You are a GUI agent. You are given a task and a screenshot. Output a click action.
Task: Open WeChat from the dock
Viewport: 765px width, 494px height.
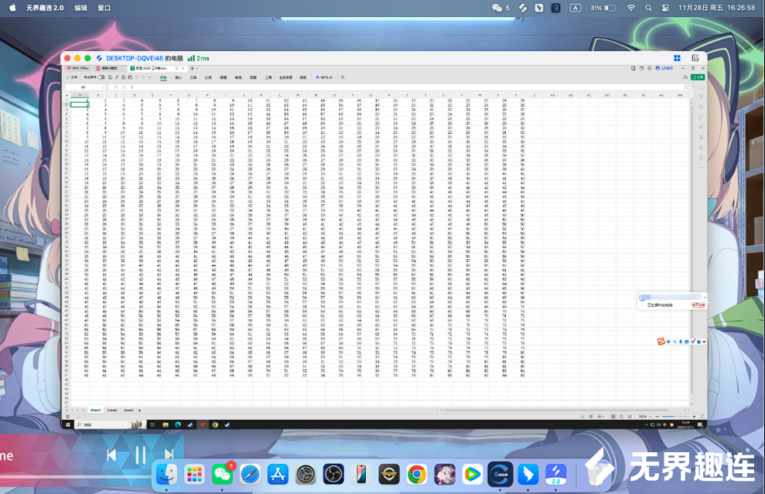point(223,474)
